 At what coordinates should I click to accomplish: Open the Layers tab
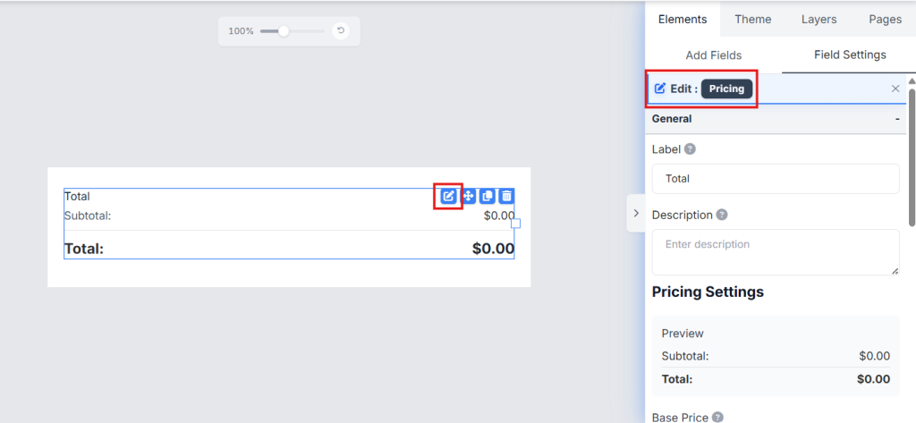click(818, 19)
